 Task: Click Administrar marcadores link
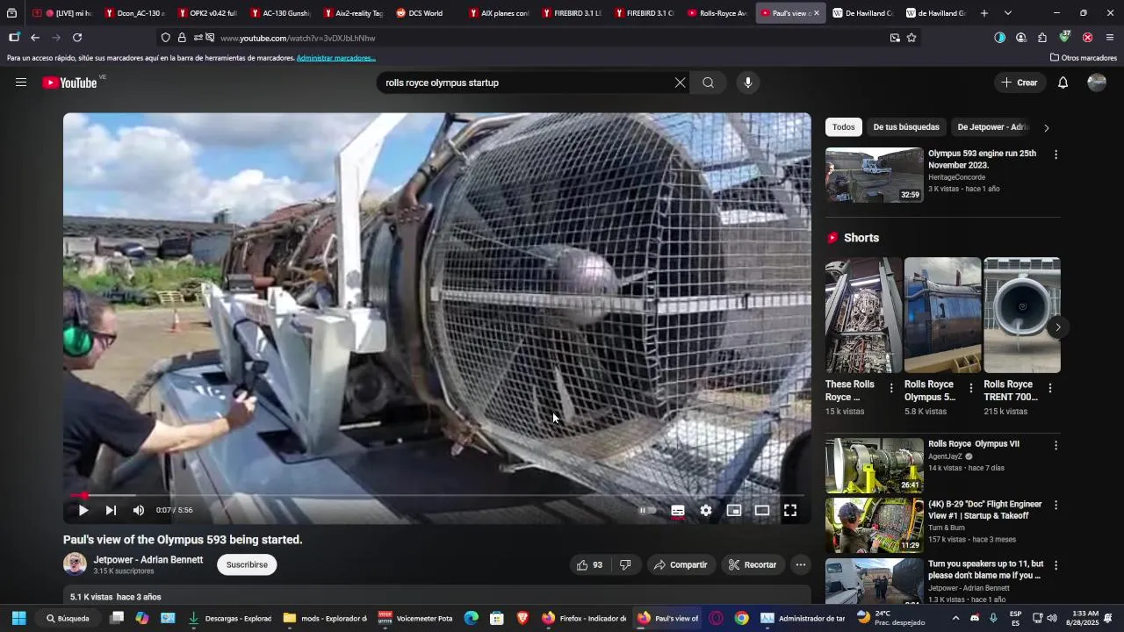click(336, 58)
